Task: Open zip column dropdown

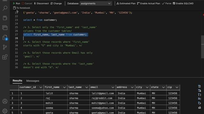Action: click(177, 87)
